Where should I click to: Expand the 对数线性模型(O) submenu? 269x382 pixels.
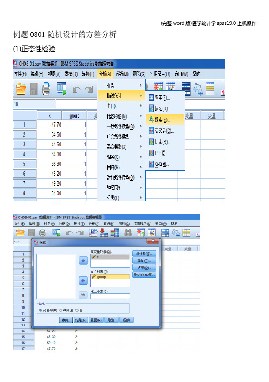(121, 177)
